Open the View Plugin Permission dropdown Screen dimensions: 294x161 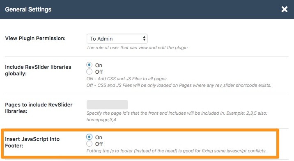click(117, 39)
